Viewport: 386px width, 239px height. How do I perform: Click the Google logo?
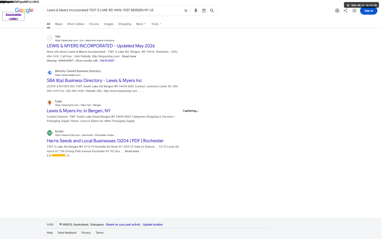click(24, 10)
